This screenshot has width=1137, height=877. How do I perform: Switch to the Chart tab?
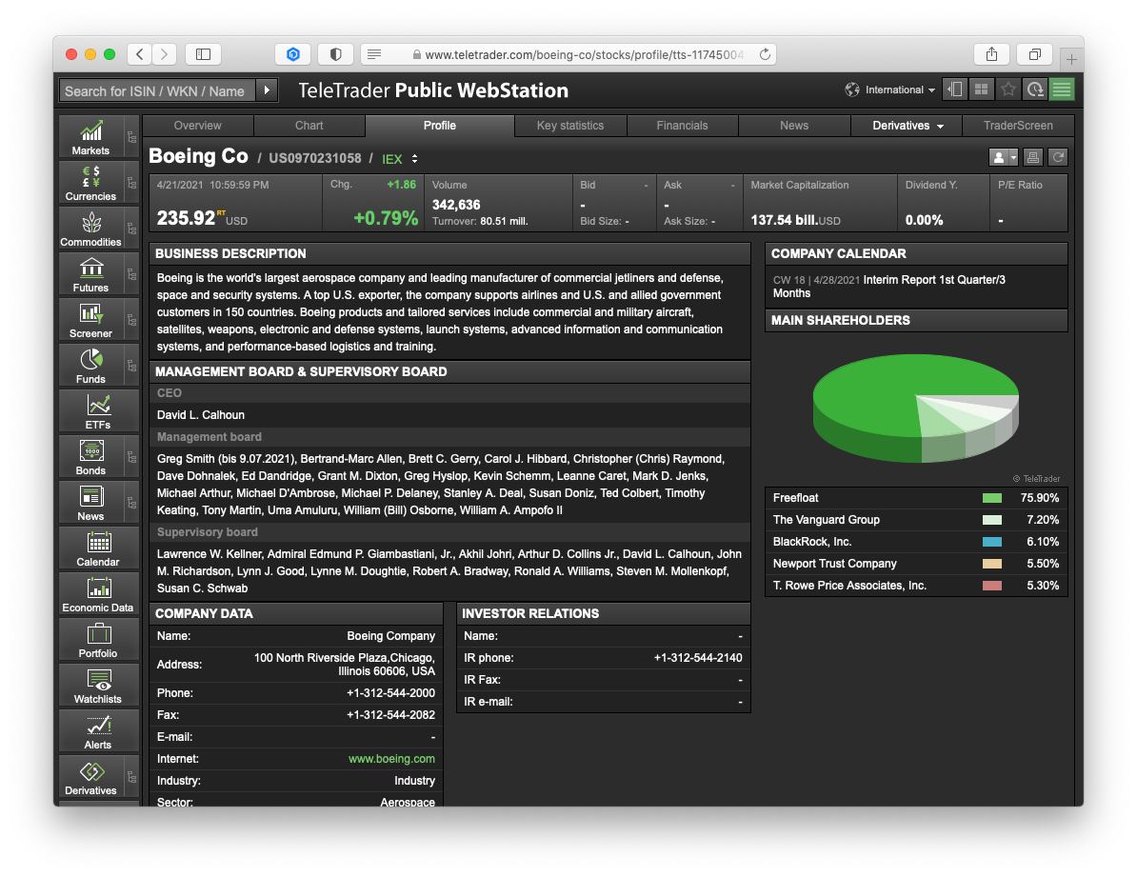point(309,126)
